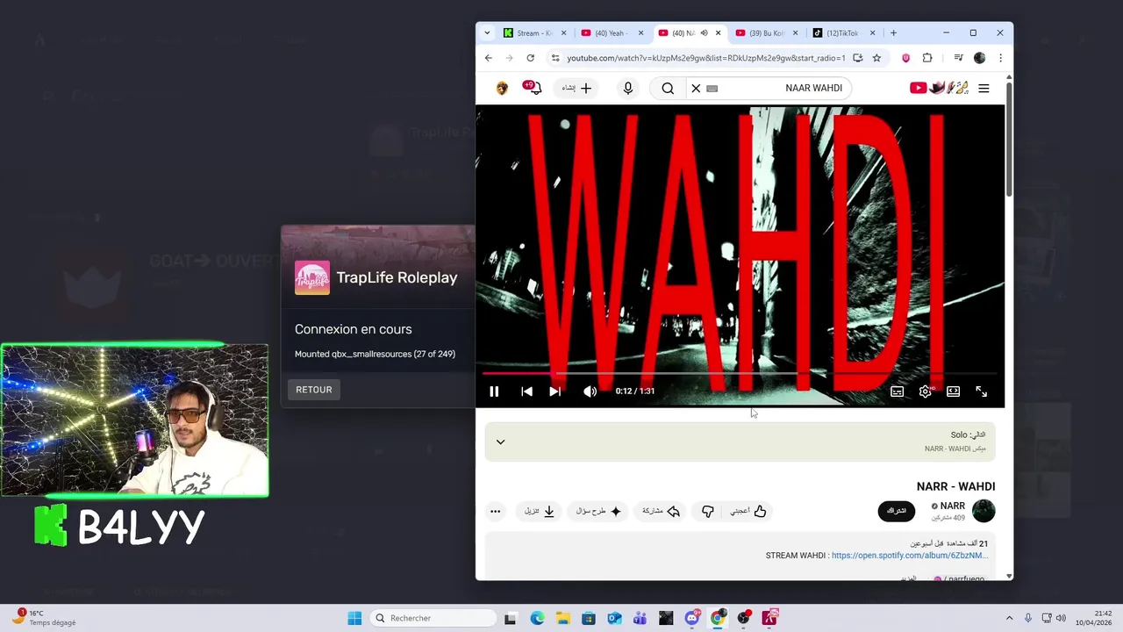Open video player settings gear
The width and height of the screenshot is (1123, 632).
[x=925, y=391]
